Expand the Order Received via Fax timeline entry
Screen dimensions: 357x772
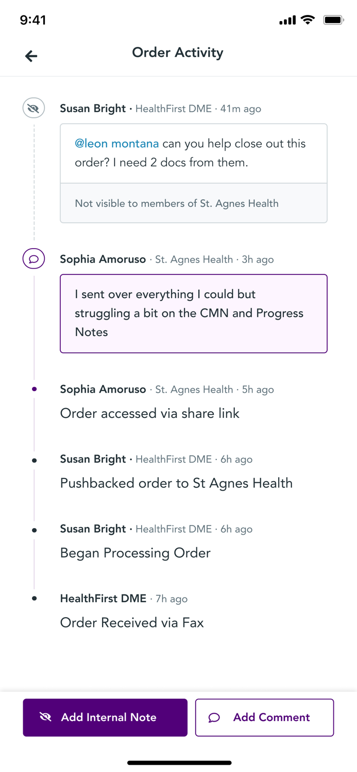[132, 623]
